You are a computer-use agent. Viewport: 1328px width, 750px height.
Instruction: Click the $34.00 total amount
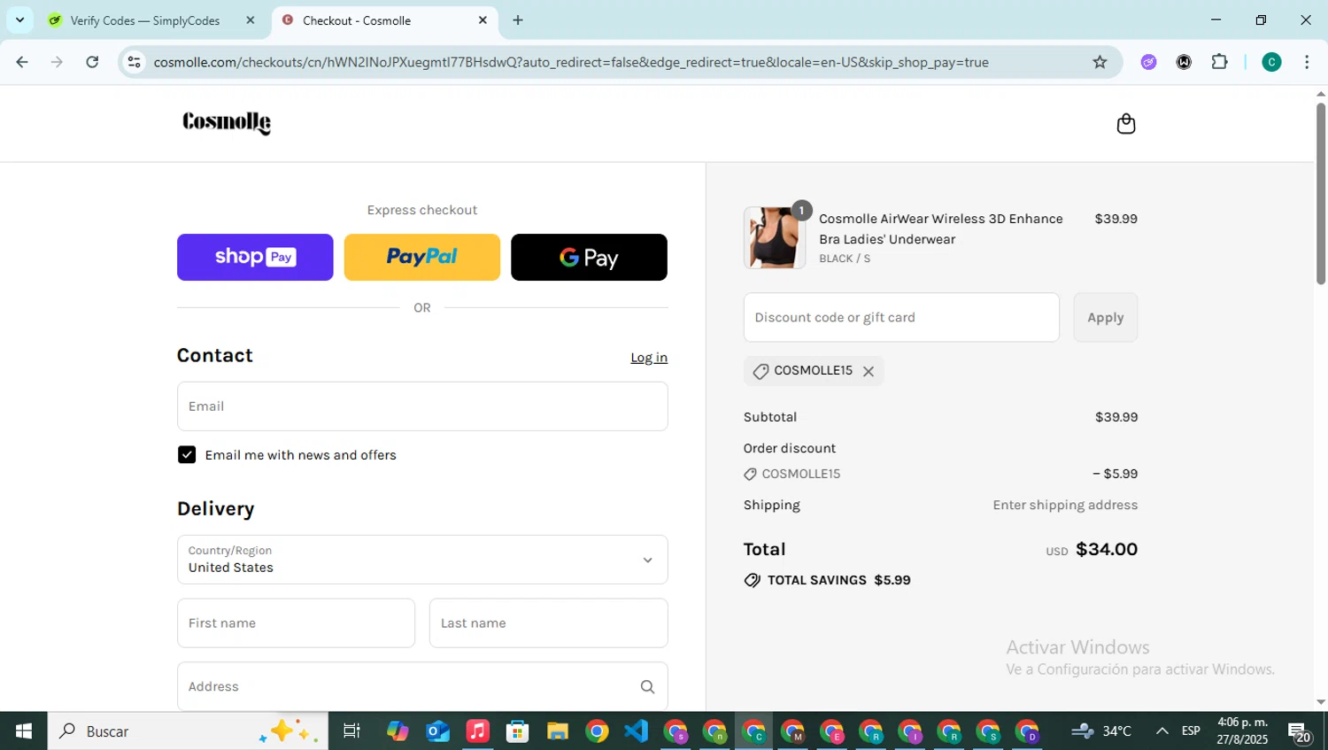tap(1107, 549)
